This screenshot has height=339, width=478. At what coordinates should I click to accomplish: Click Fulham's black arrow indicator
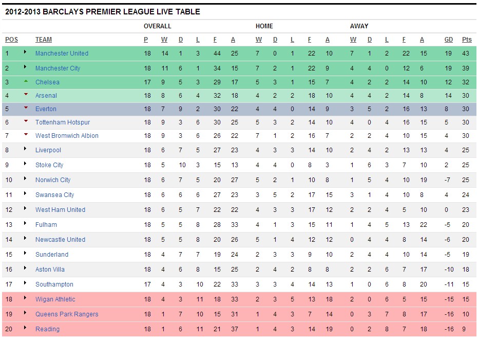pos(25,223)
